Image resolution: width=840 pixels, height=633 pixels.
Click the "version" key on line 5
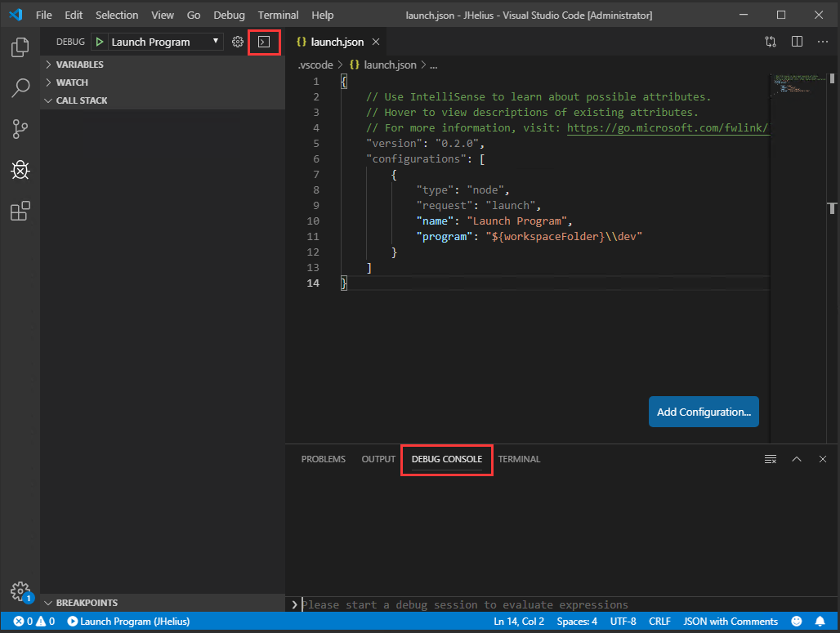point(395,144)
